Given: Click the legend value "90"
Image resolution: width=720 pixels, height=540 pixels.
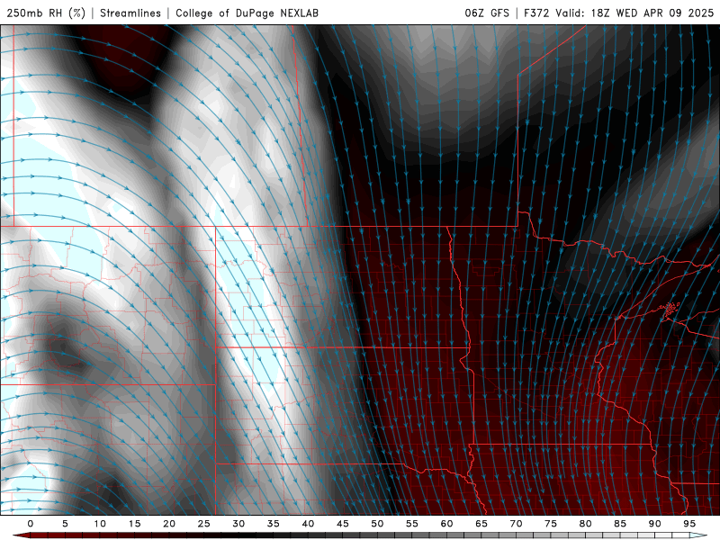Looking at the screenshot, I should (655, 524).
